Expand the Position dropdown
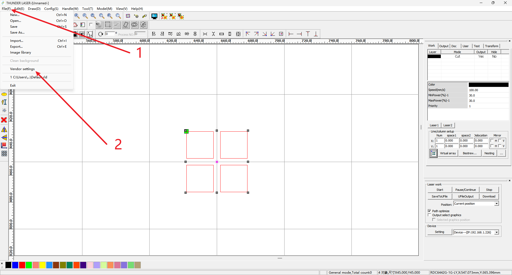Image resolution: width=512 pixels, height=275 pixels. (x=497, y=204)
